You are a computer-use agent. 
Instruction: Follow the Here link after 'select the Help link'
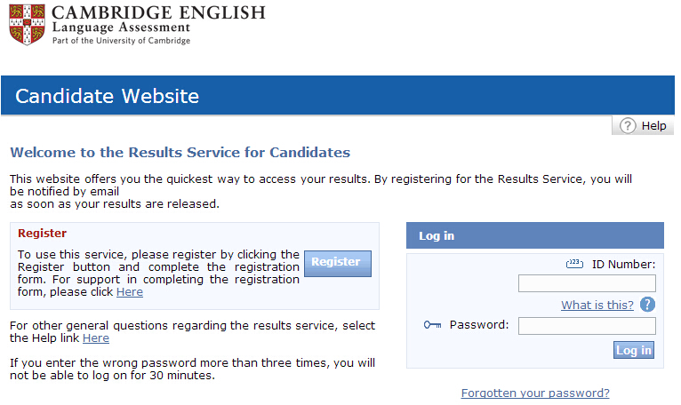pos(96,338)
